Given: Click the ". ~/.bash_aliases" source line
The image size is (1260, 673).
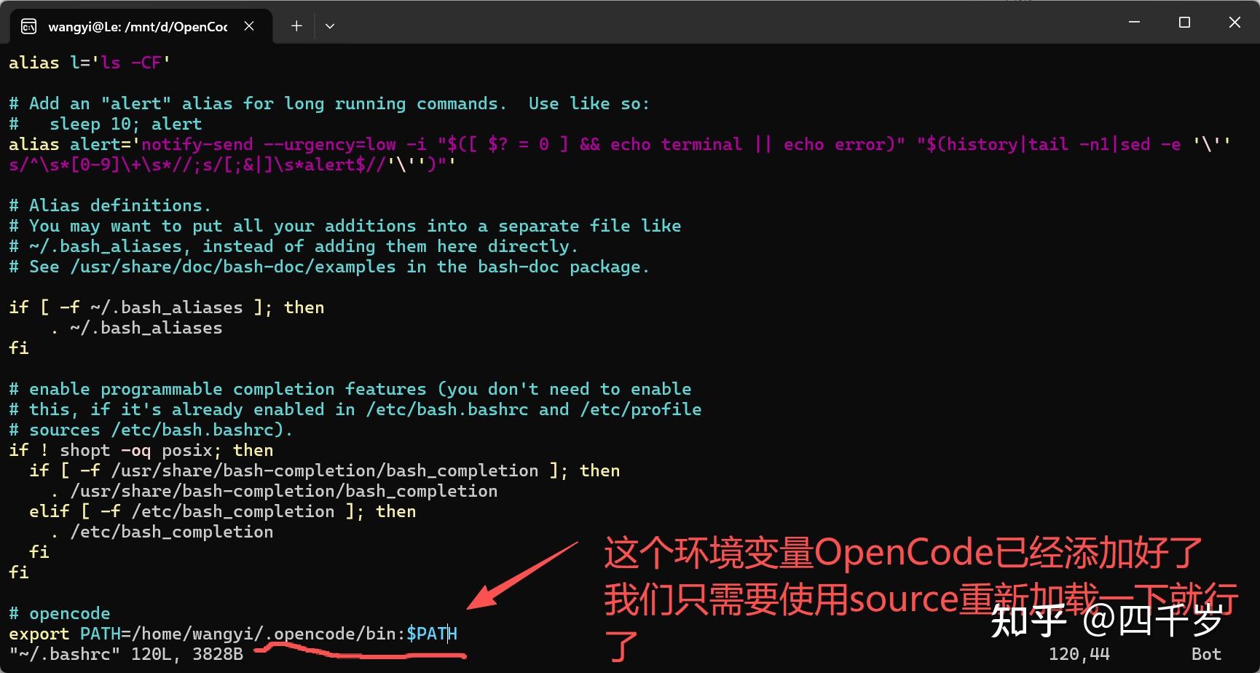Looking at the screenshot, I should coord(136,328).
